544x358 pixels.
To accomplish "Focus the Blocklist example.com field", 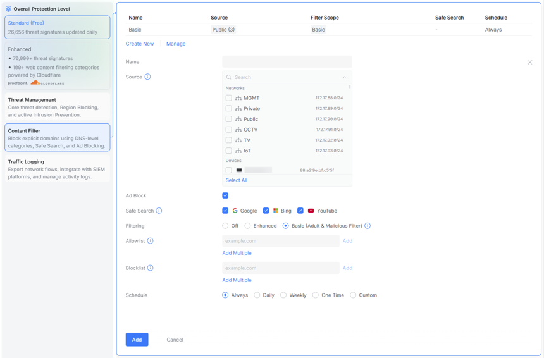I will coord(281,268).
